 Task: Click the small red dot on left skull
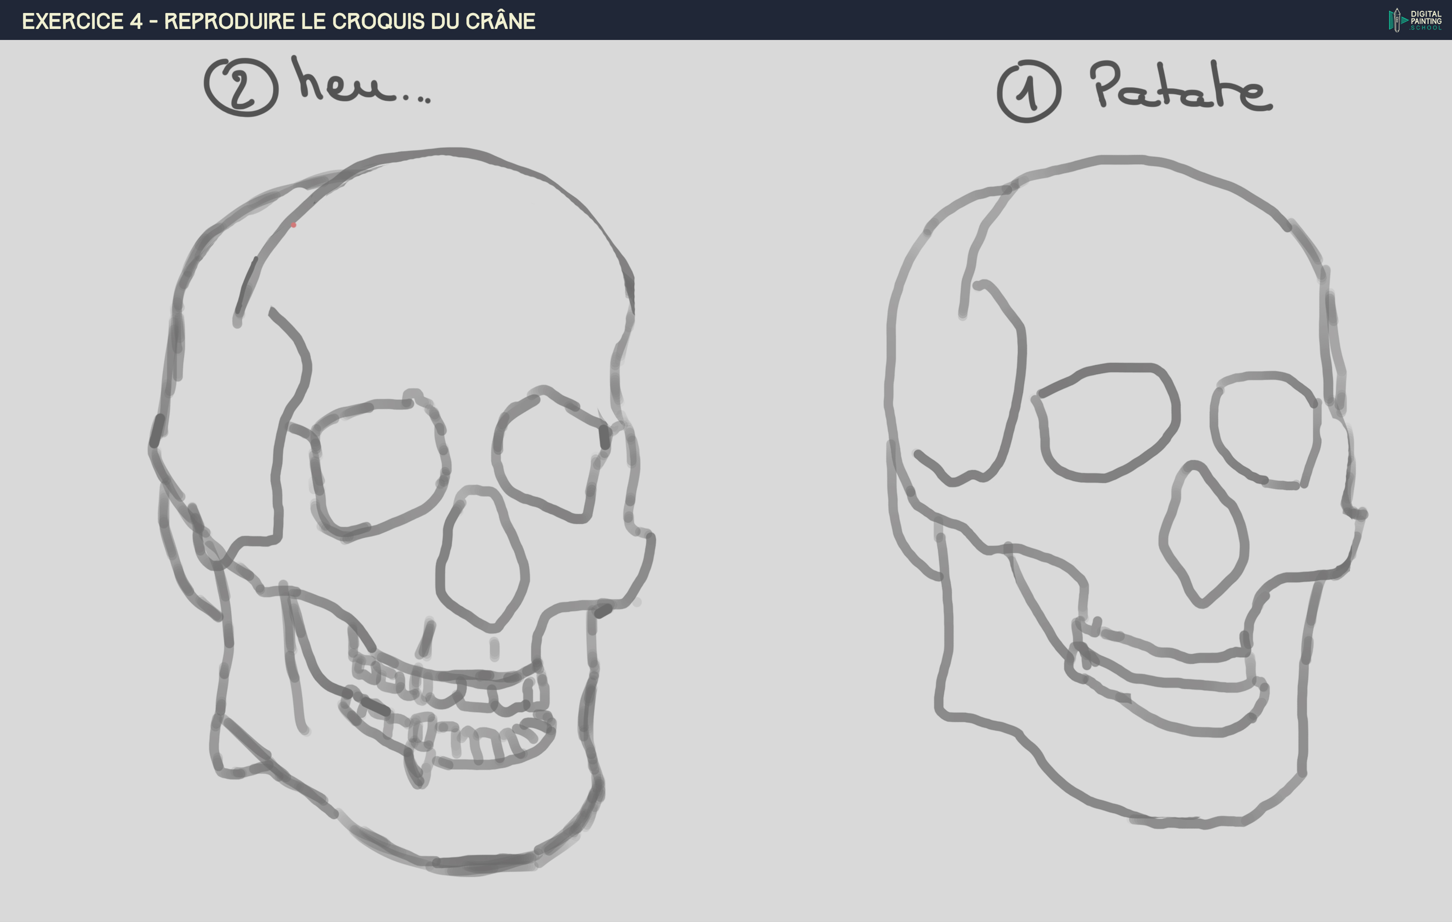coord(294,226)
